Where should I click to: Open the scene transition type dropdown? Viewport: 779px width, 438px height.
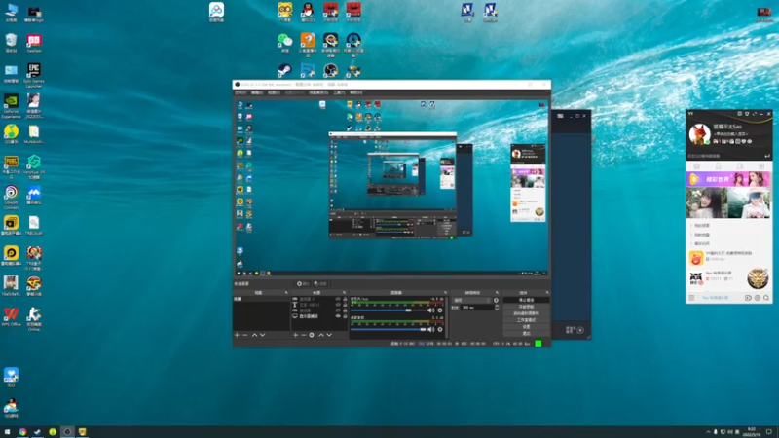[471, 301]
